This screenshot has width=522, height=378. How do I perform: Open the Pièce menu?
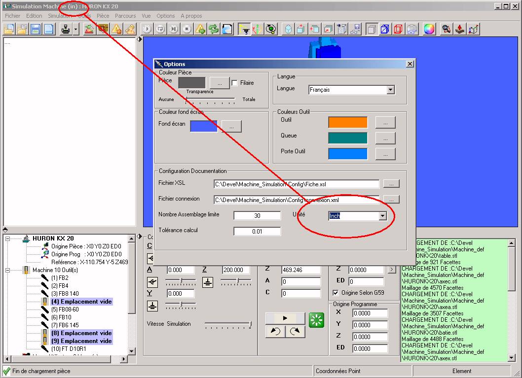click(103, 16)
